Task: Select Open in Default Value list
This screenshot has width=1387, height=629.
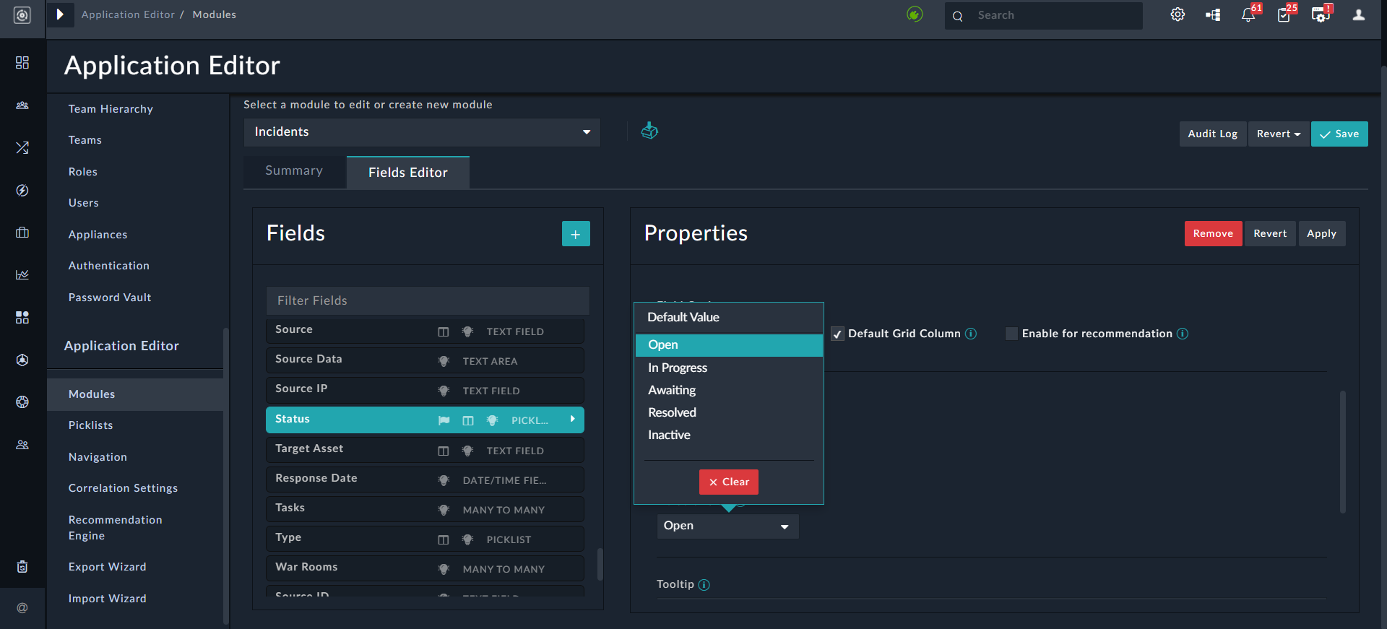Action: [729, 345]
